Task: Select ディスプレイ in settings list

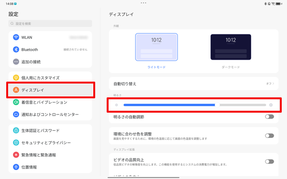Action: point(50,90)
